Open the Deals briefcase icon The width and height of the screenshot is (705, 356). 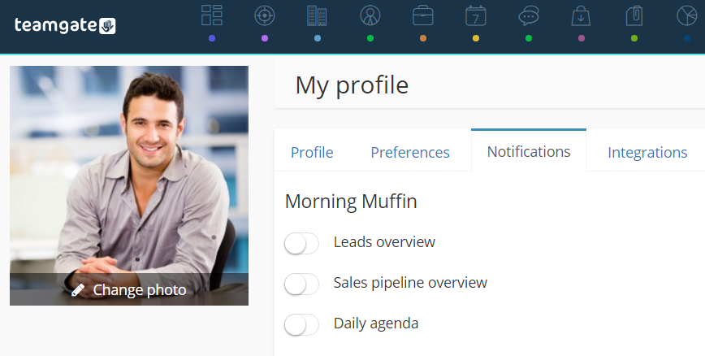point(422,15)
